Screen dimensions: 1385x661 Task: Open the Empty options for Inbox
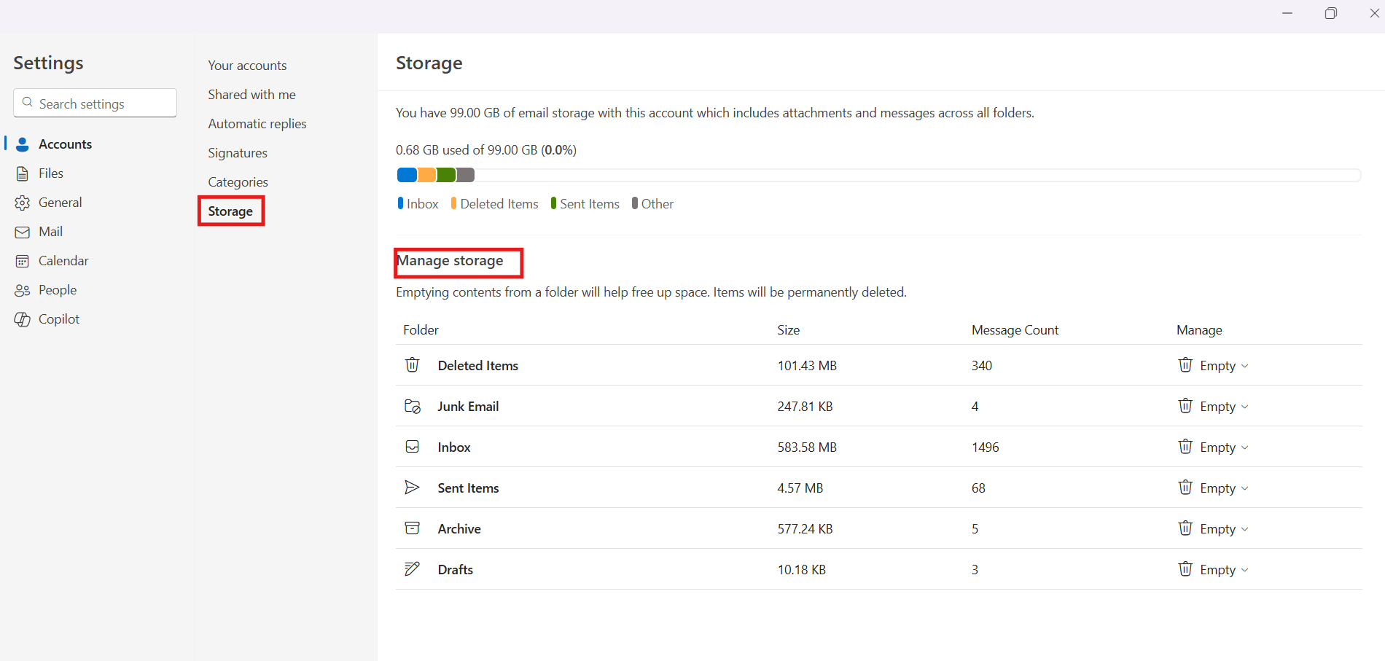1246,447
